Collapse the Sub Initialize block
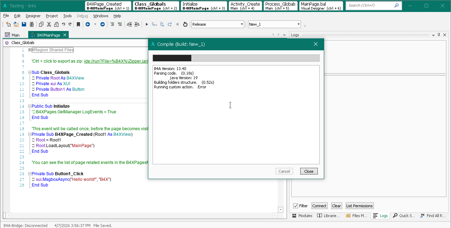Viewport: 451px width, 228px height. (30, 106)
